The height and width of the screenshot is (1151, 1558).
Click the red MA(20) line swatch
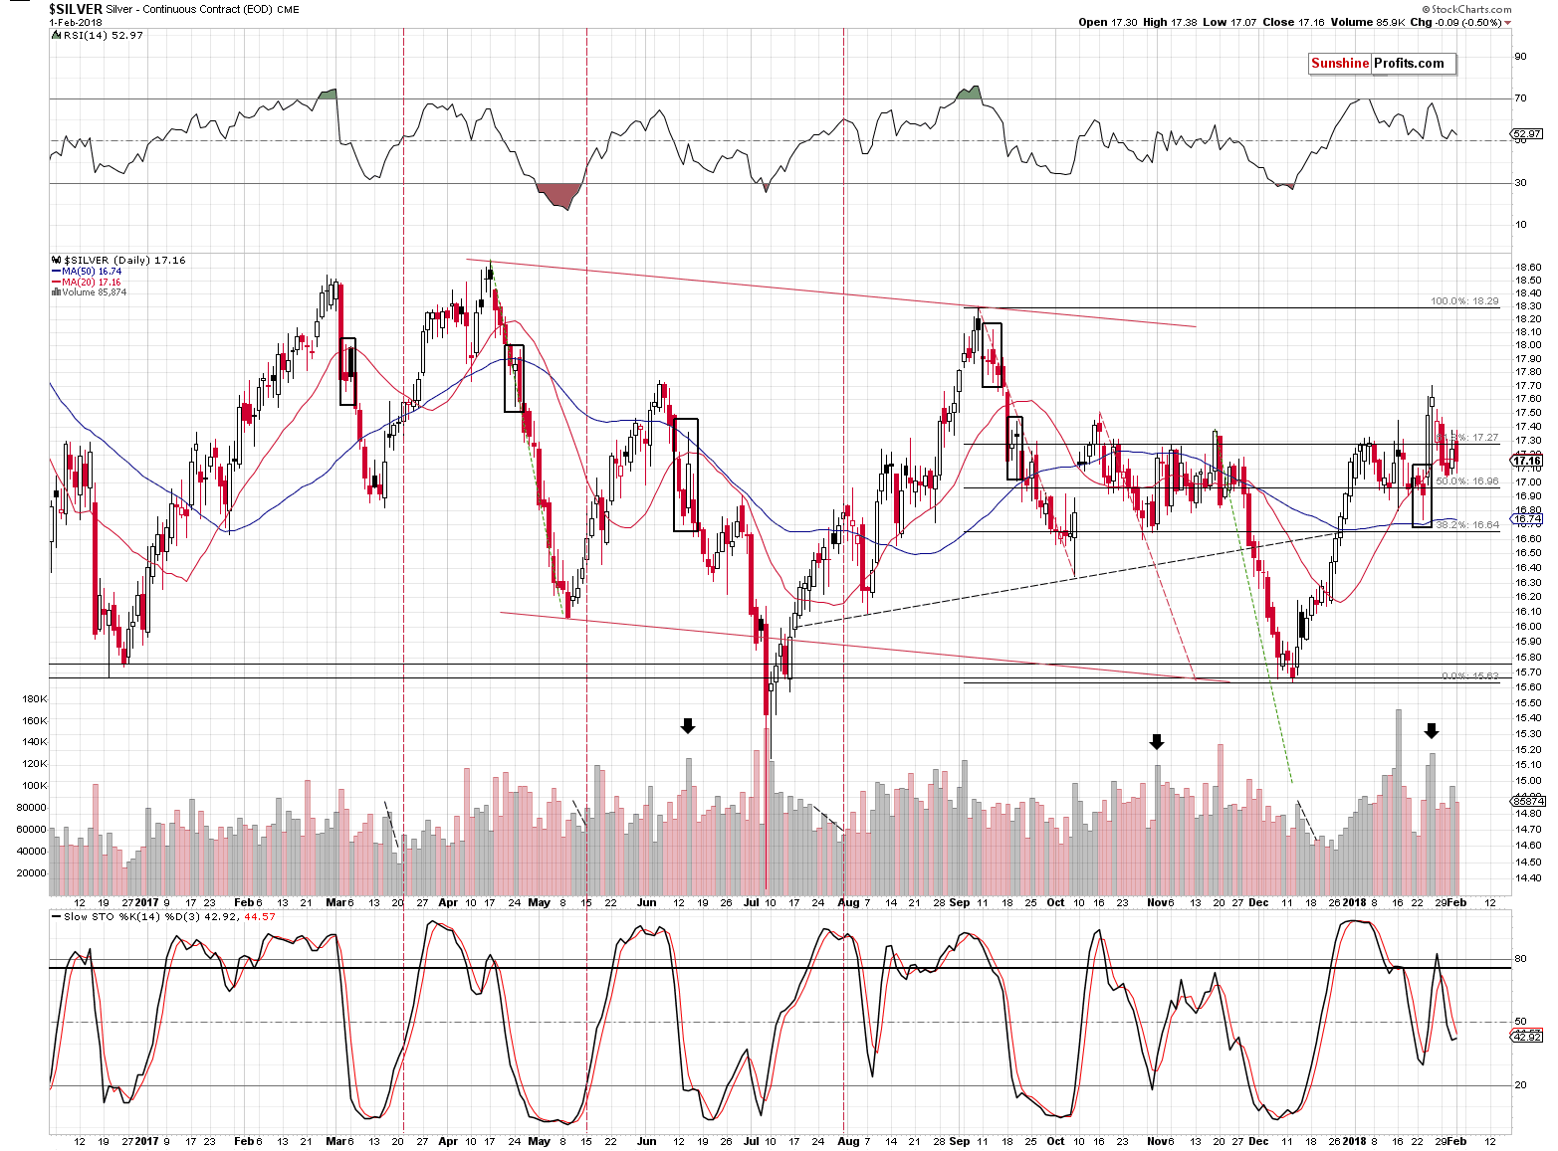[x=56, y=283]
